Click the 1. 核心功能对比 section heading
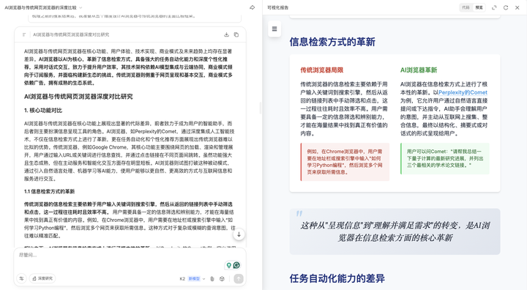The width and height of the screenshot is (527, 290). [x=43, y=111]
